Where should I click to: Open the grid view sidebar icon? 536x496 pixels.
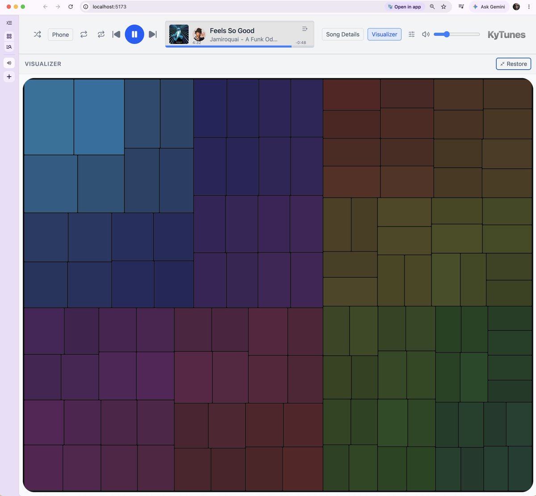click(9, 36)
